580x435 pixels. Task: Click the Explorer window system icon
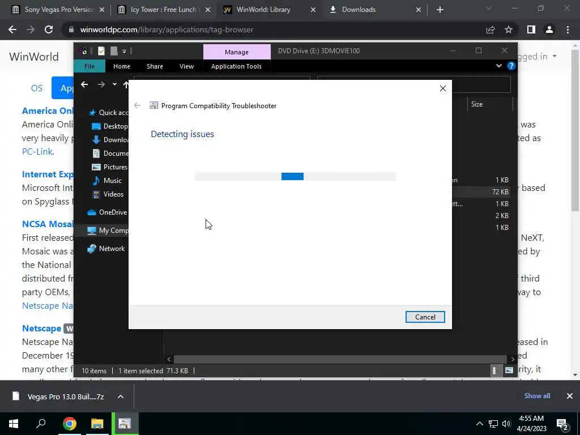(83, 51)
